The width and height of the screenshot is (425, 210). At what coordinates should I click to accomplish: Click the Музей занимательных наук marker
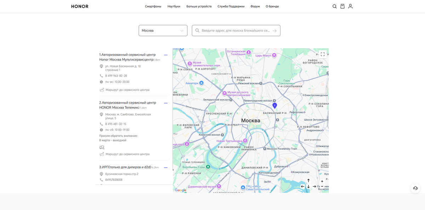click(x=190, y=64)
